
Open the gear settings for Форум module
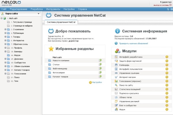[x=166, y=110]
